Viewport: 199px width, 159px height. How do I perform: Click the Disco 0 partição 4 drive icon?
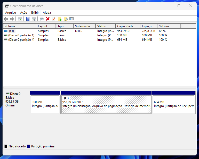pyautogui.click(x=6, y=40)
